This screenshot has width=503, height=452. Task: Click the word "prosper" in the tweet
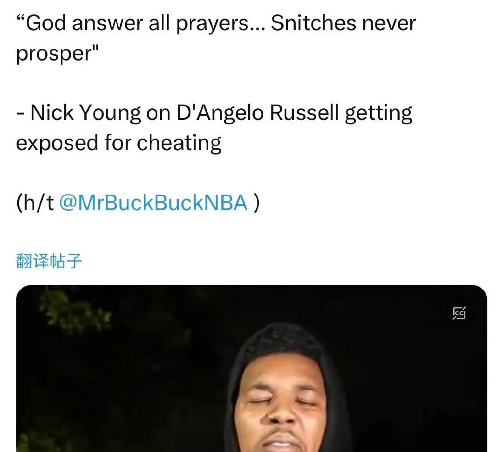[54, 54]
